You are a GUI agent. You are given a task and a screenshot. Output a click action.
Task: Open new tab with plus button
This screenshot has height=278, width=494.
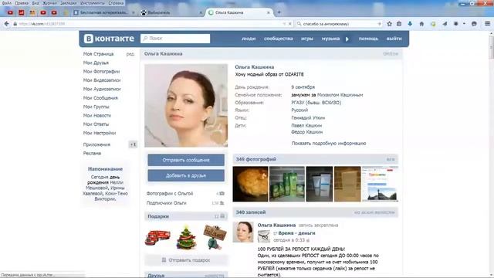click(279, 12)
